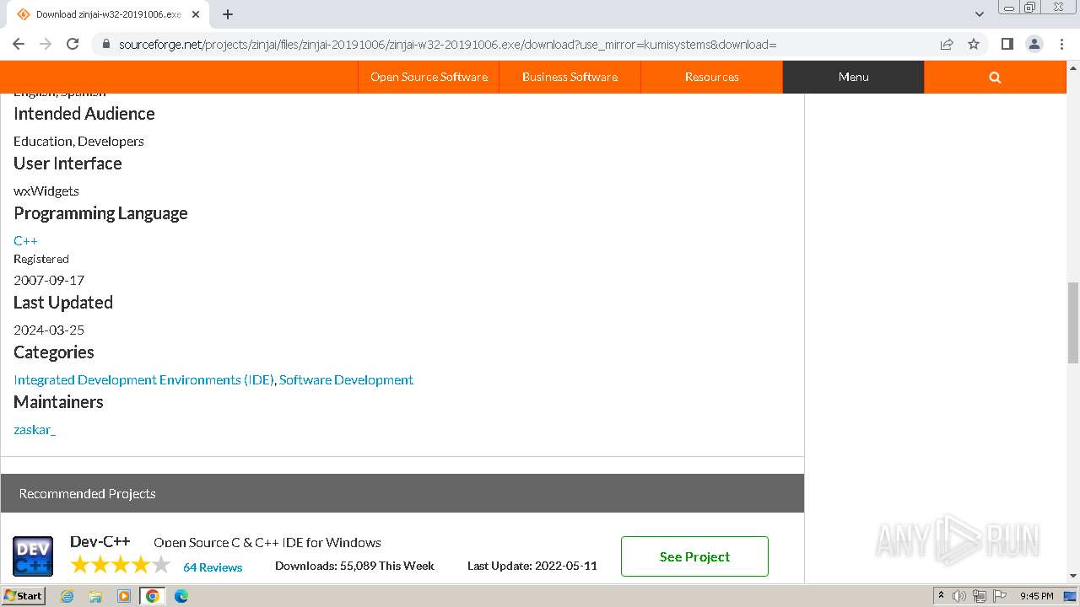This screenshot has height=607, width=1080.
Task: Click the browser back arrow
Action: 19,44
